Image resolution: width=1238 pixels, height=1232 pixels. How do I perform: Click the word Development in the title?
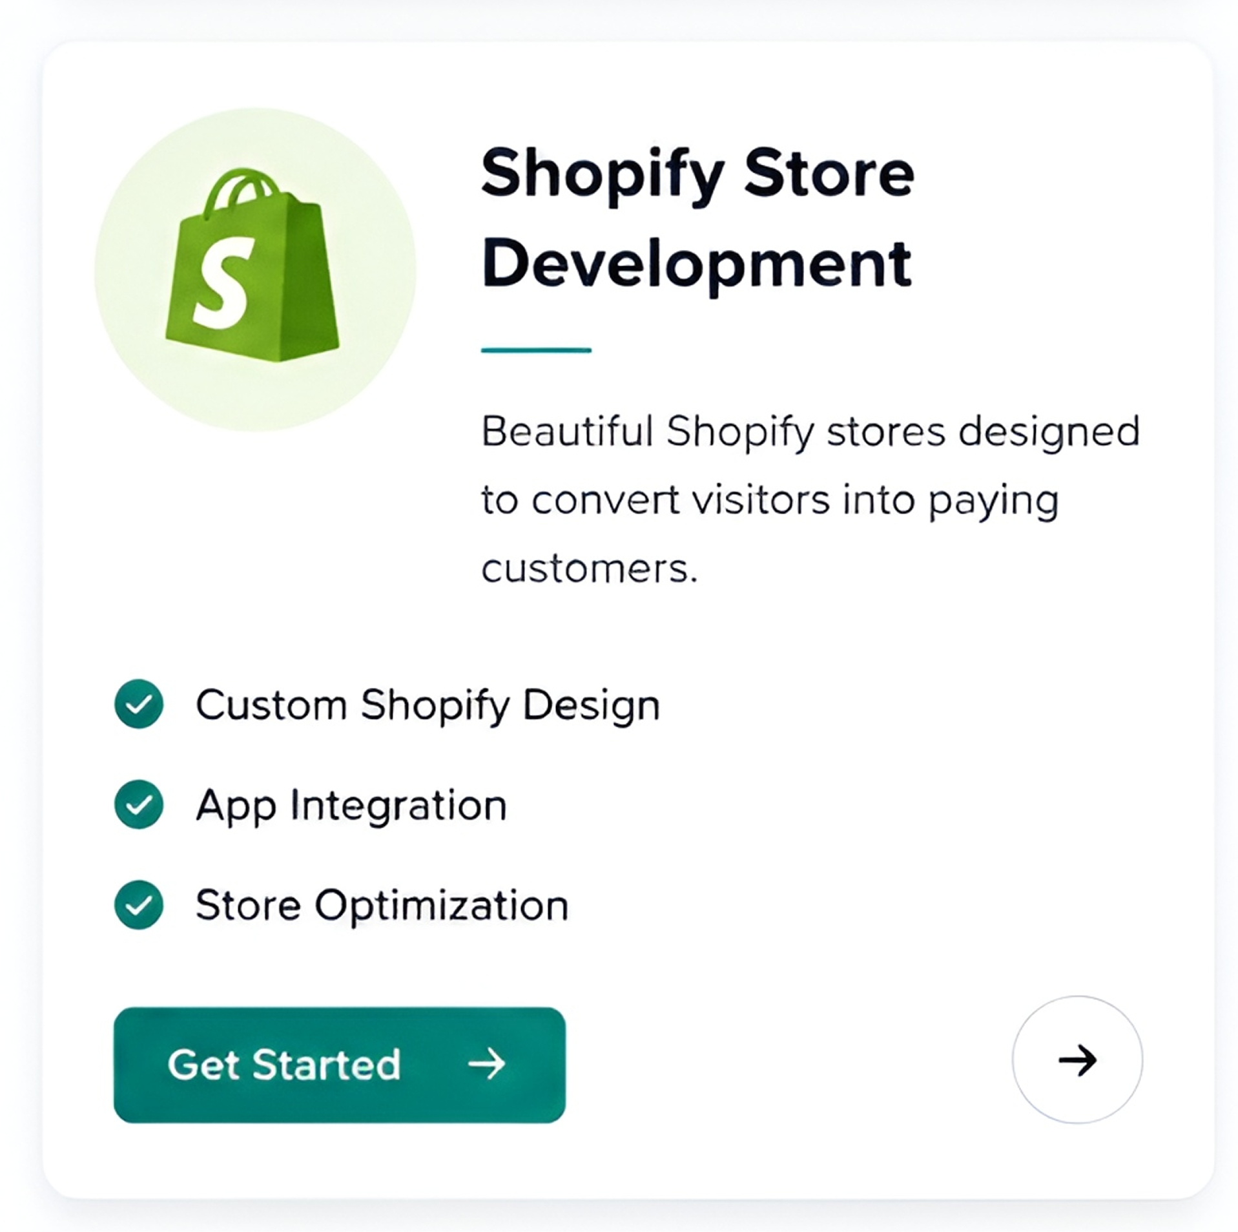(x=696, y=266)
